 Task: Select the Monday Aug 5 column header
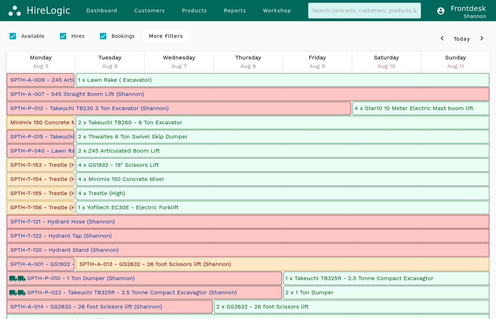(x=41, y=62)
